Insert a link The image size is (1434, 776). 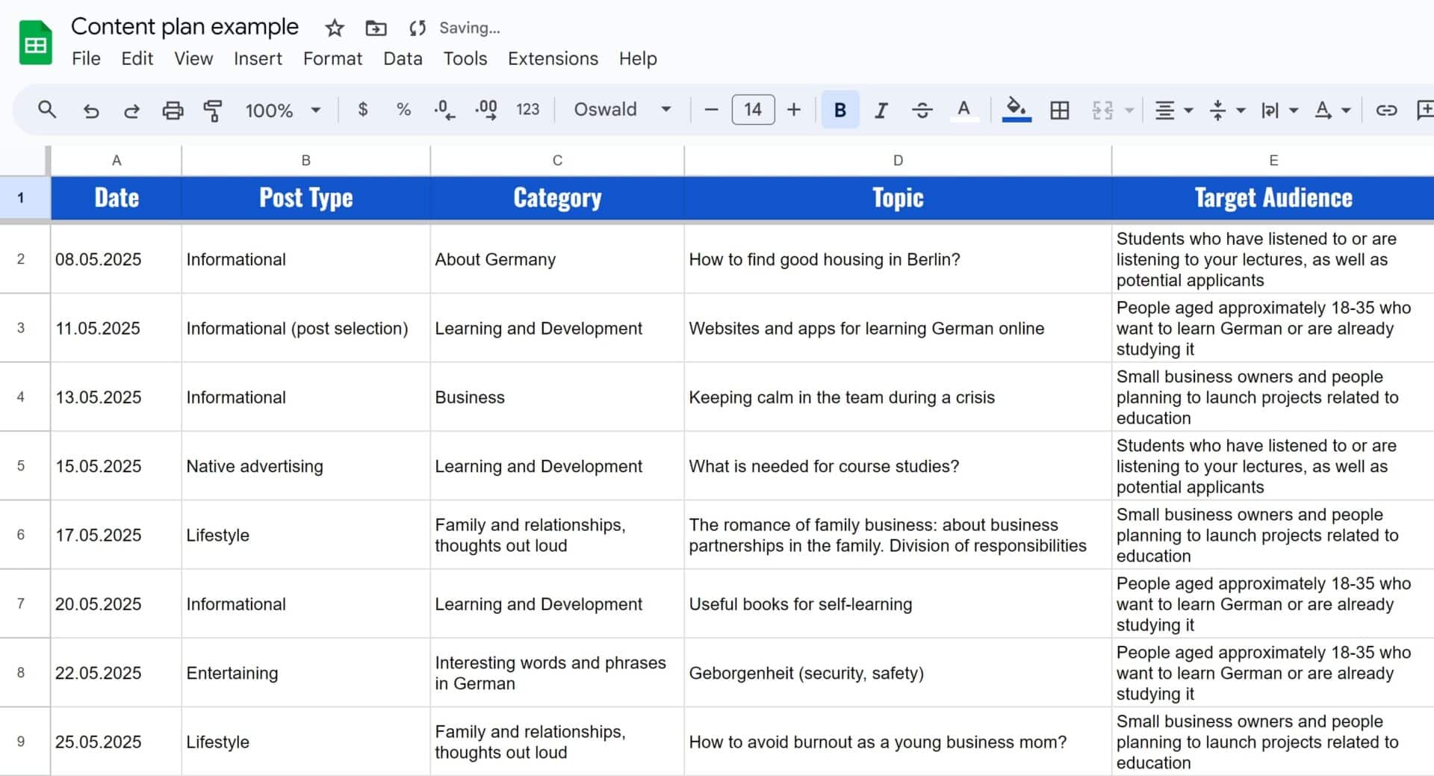pos(1386,110)
